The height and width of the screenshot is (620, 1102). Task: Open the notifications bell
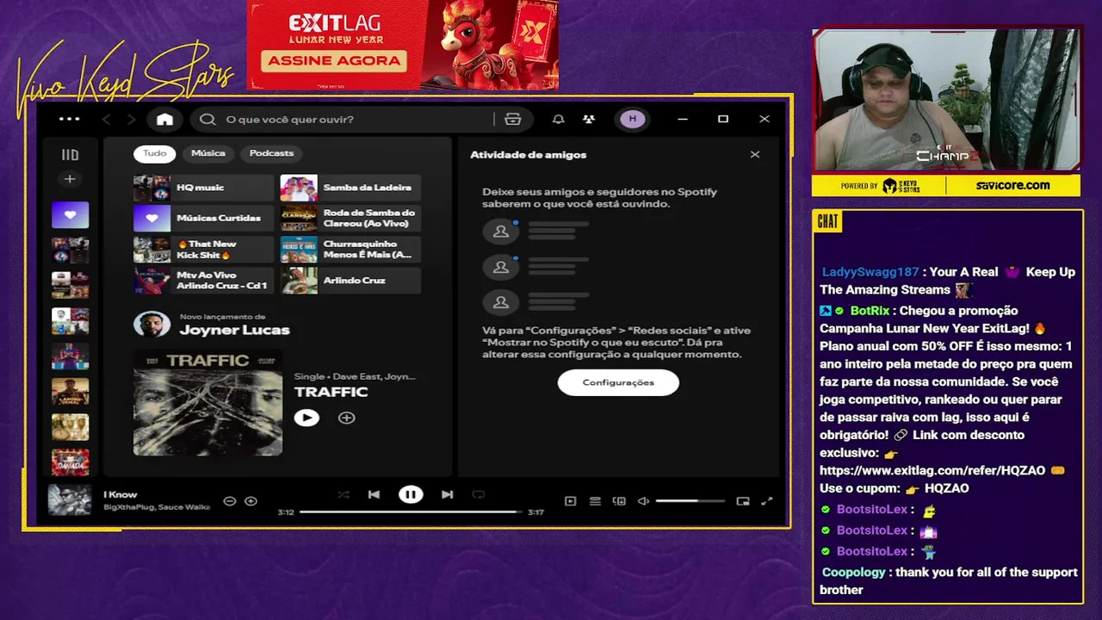coord(559,119)
